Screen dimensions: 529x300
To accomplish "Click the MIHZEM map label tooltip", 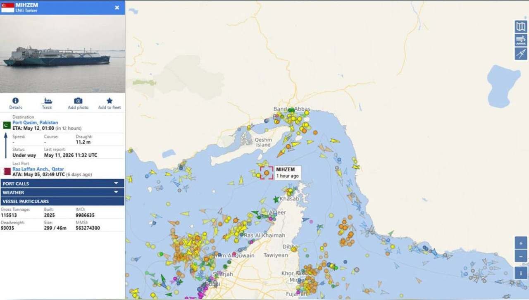I will (287, 173).
